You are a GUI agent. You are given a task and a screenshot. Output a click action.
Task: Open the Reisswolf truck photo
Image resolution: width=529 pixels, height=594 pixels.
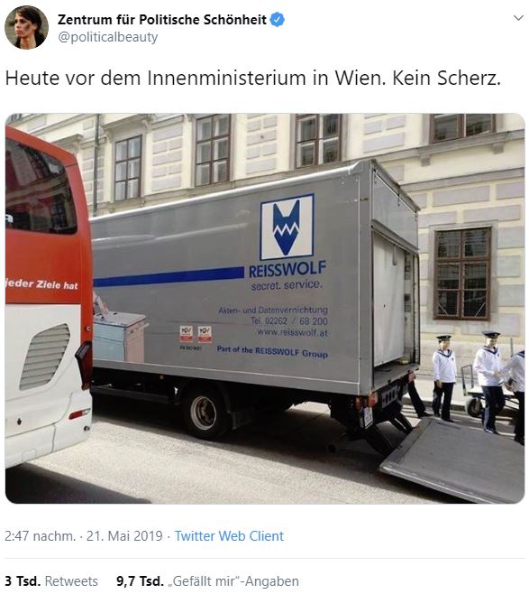pos(265,309)
